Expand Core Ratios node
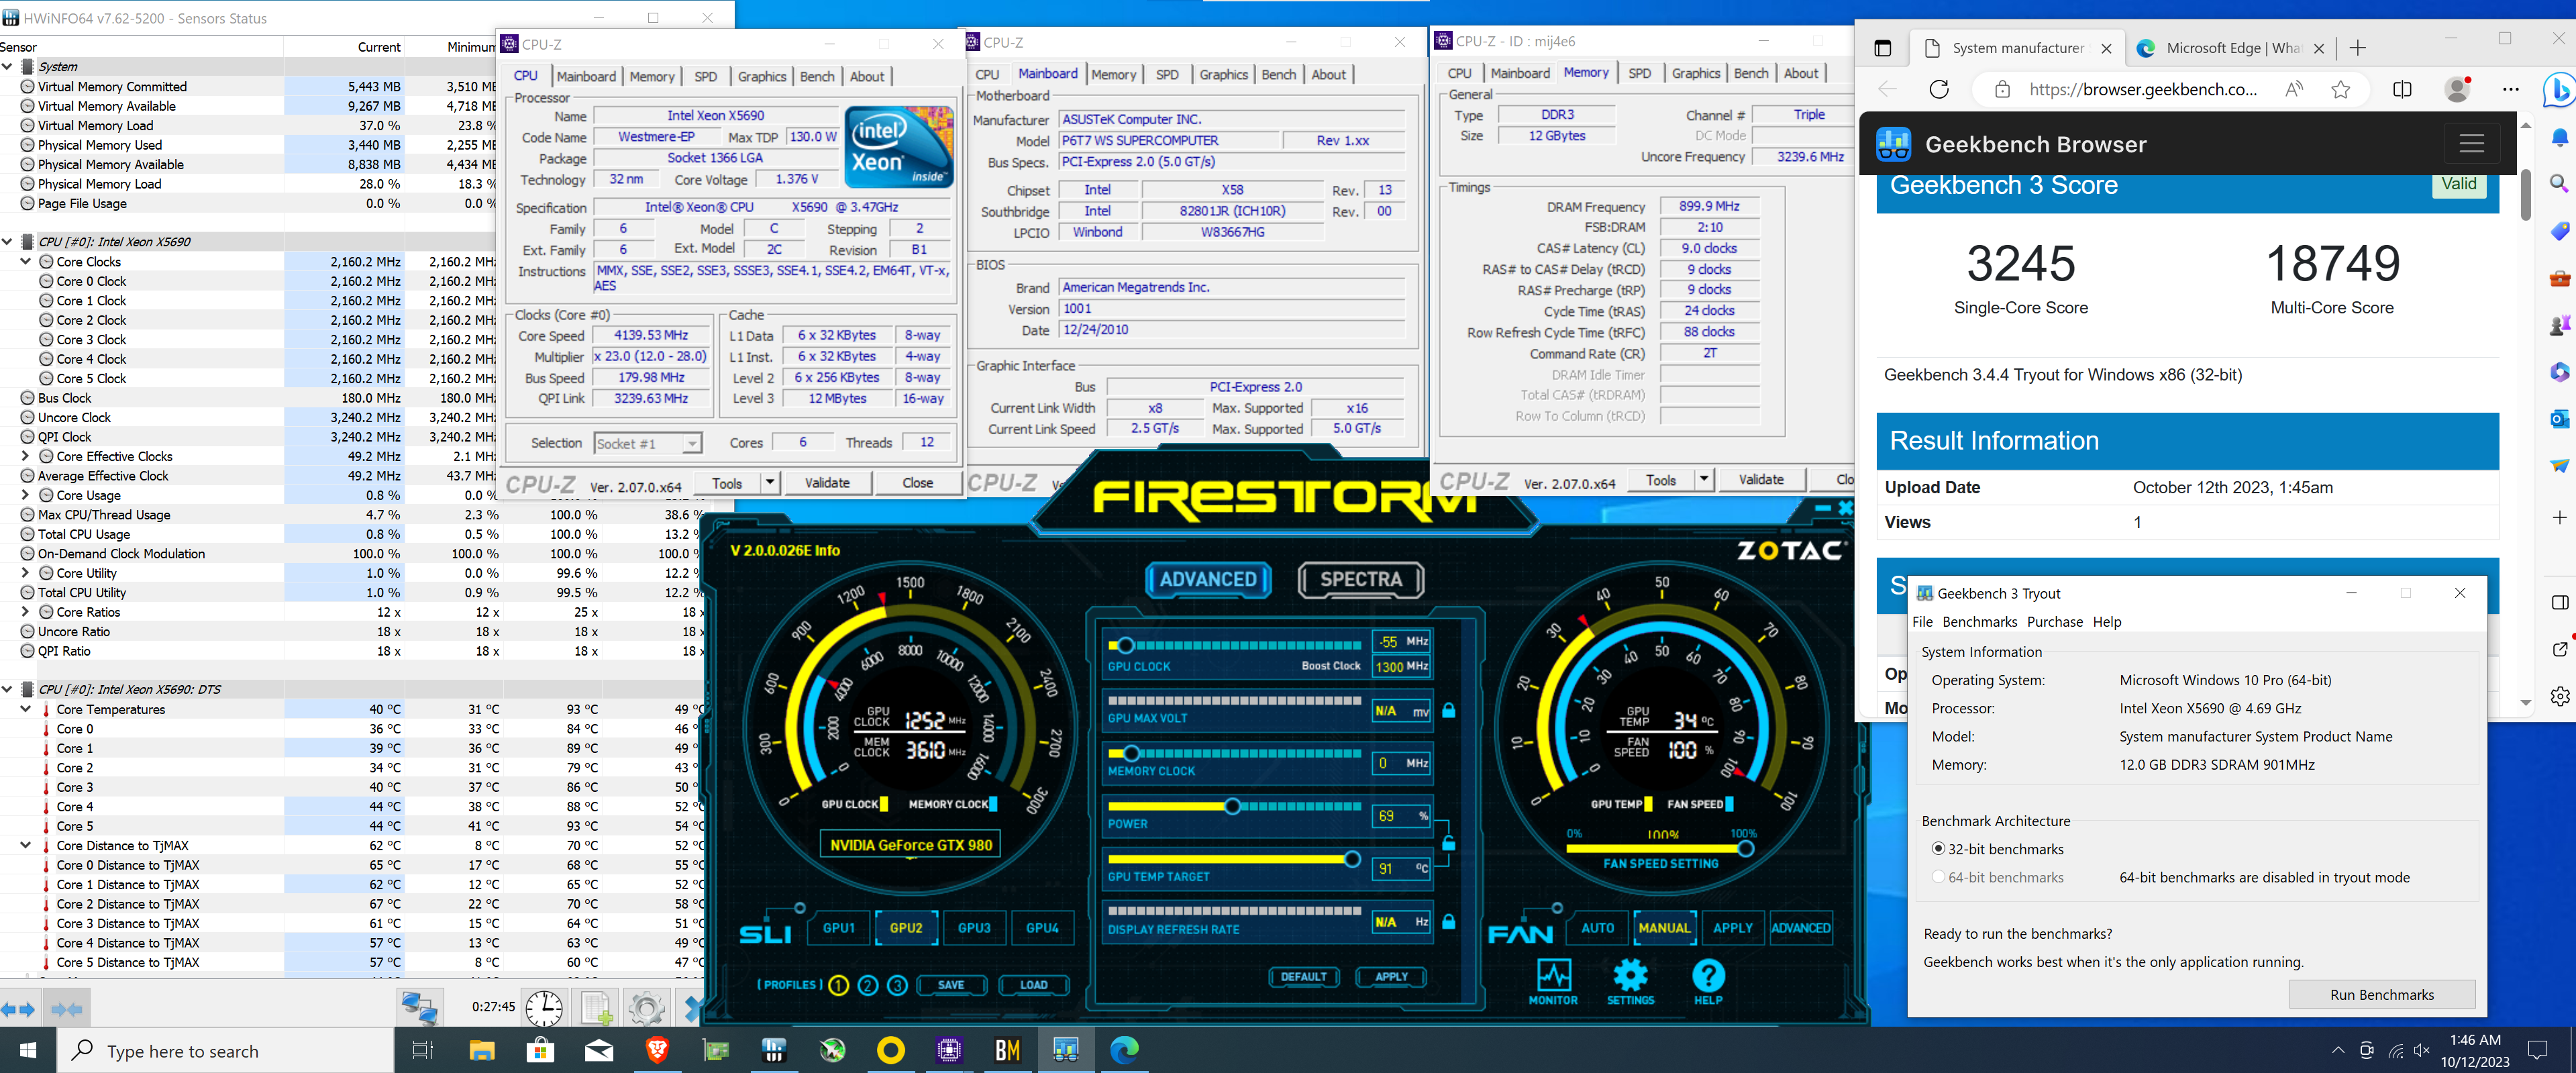The image size is (2576, 1073). pos(26,612)
